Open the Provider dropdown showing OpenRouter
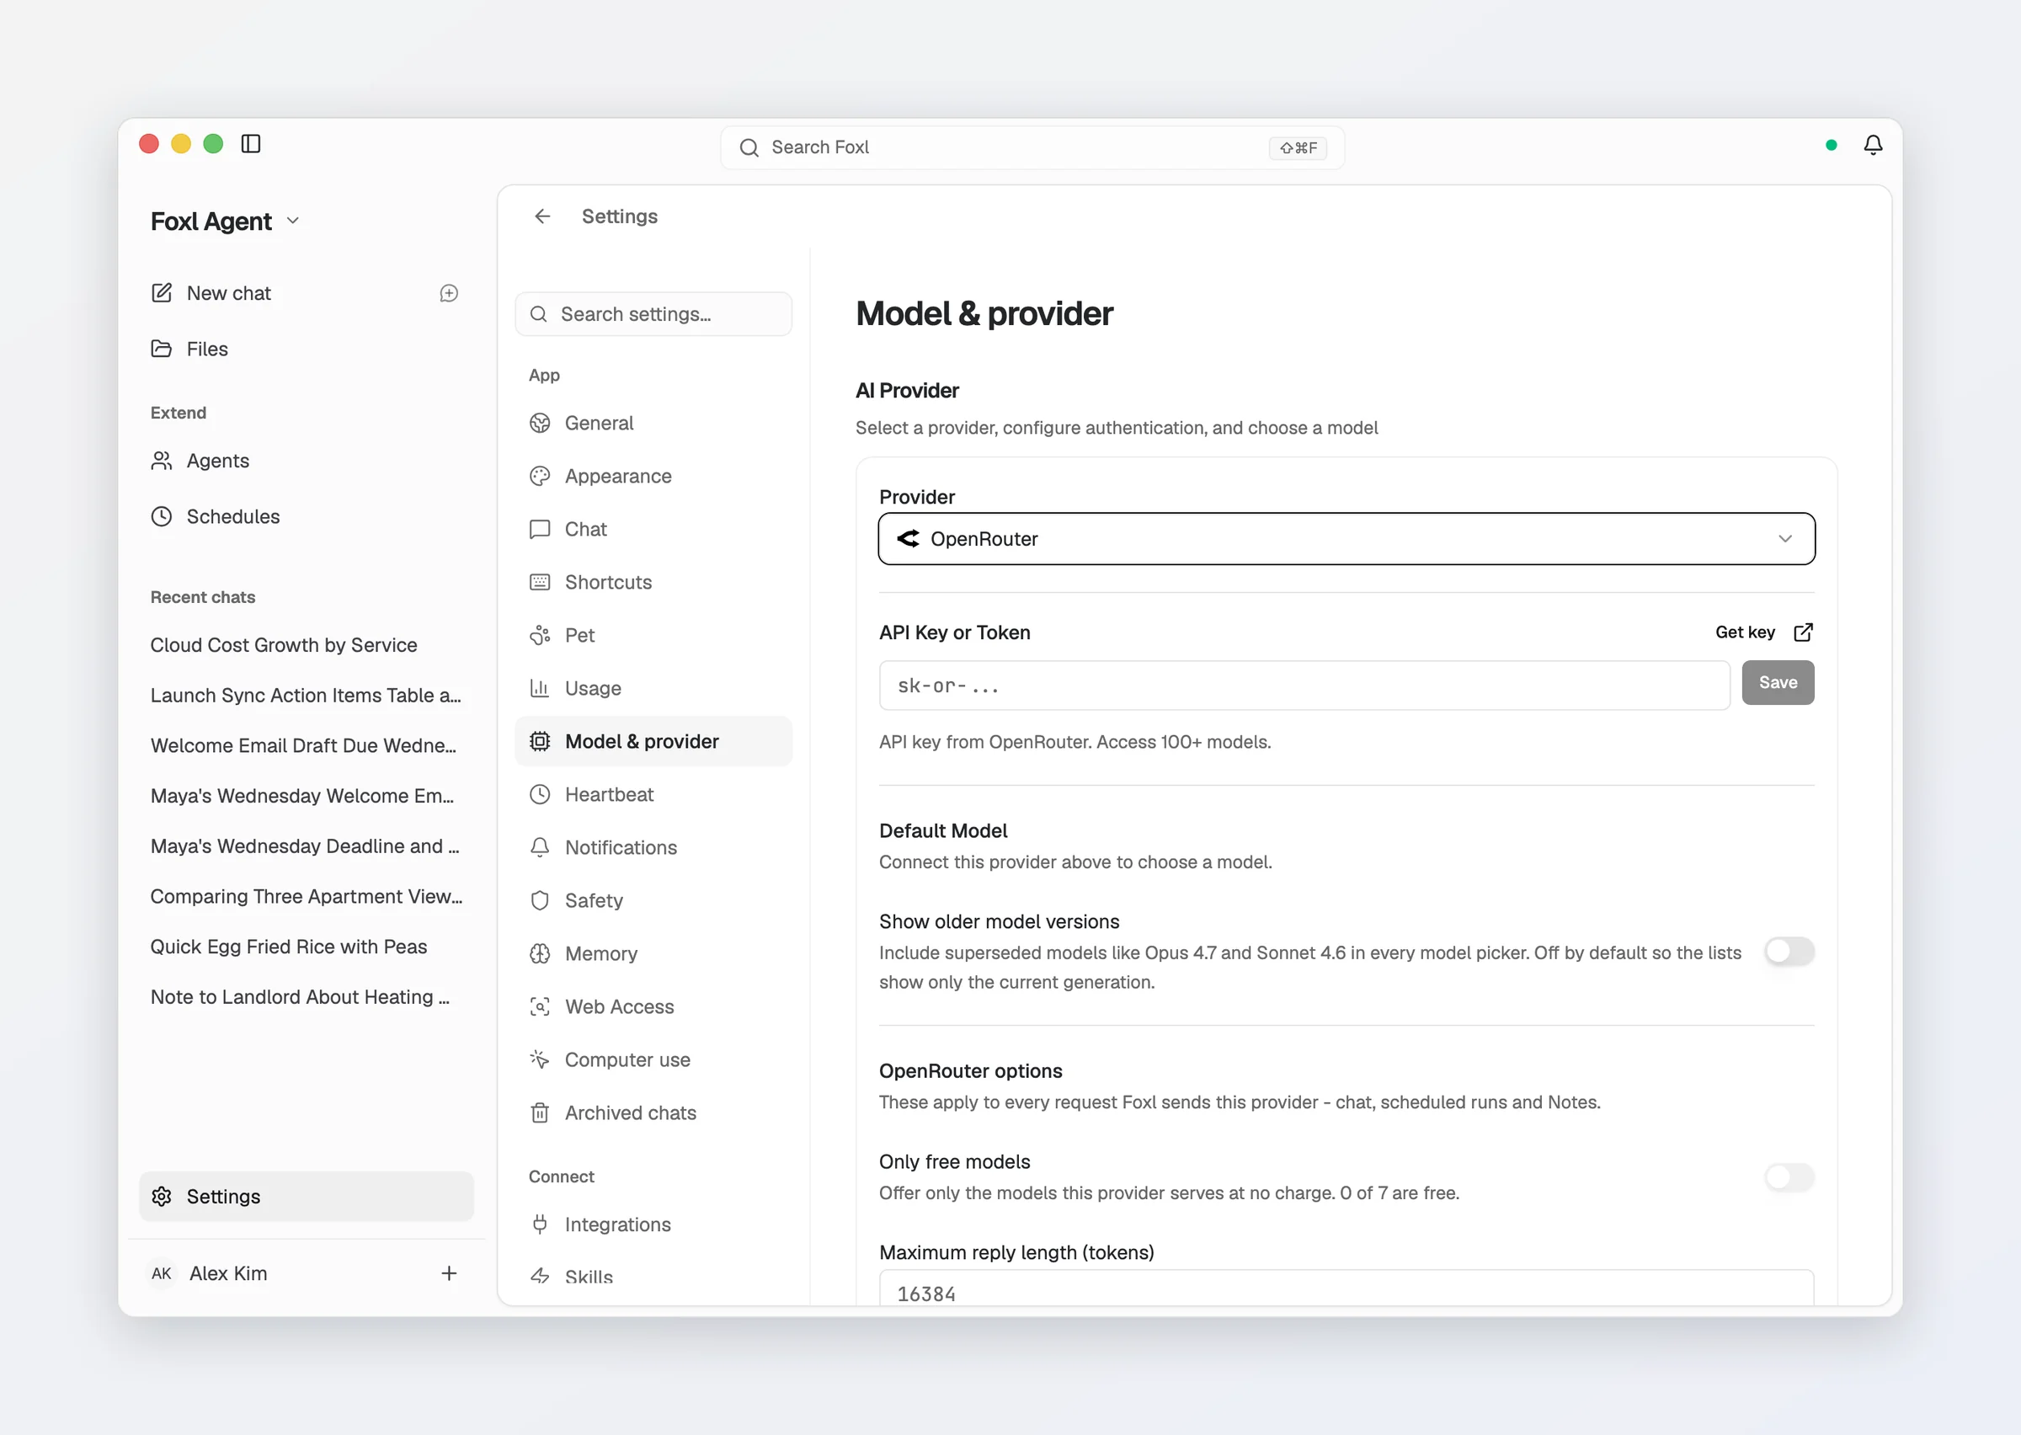This screenshot has width=2021, height=1435. 1346,539
